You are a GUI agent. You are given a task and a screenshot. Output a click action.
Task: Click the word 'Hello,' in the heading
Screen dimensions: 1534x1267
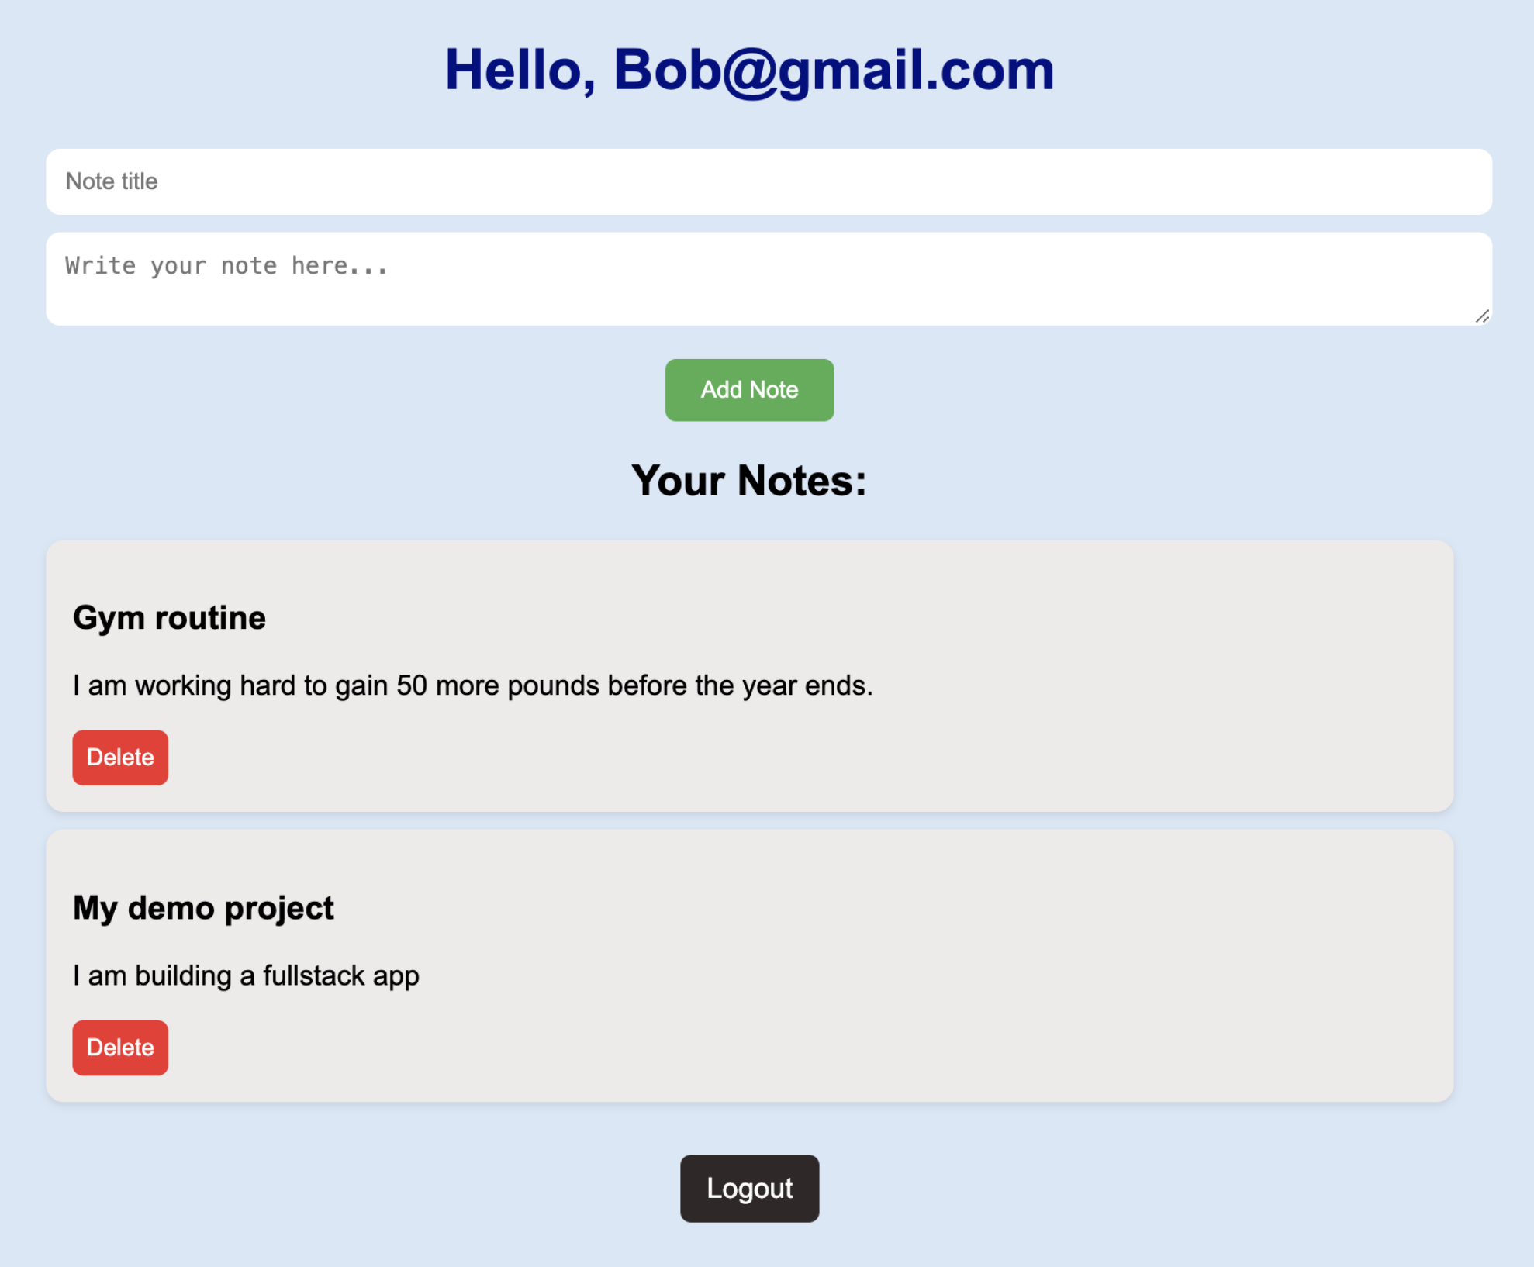tap(520, 71)
